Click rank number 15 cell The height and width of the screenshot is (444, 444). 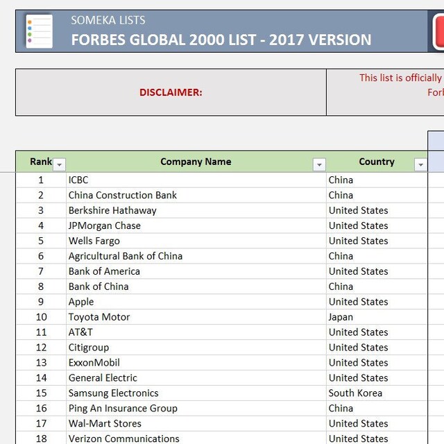point(41,393)
